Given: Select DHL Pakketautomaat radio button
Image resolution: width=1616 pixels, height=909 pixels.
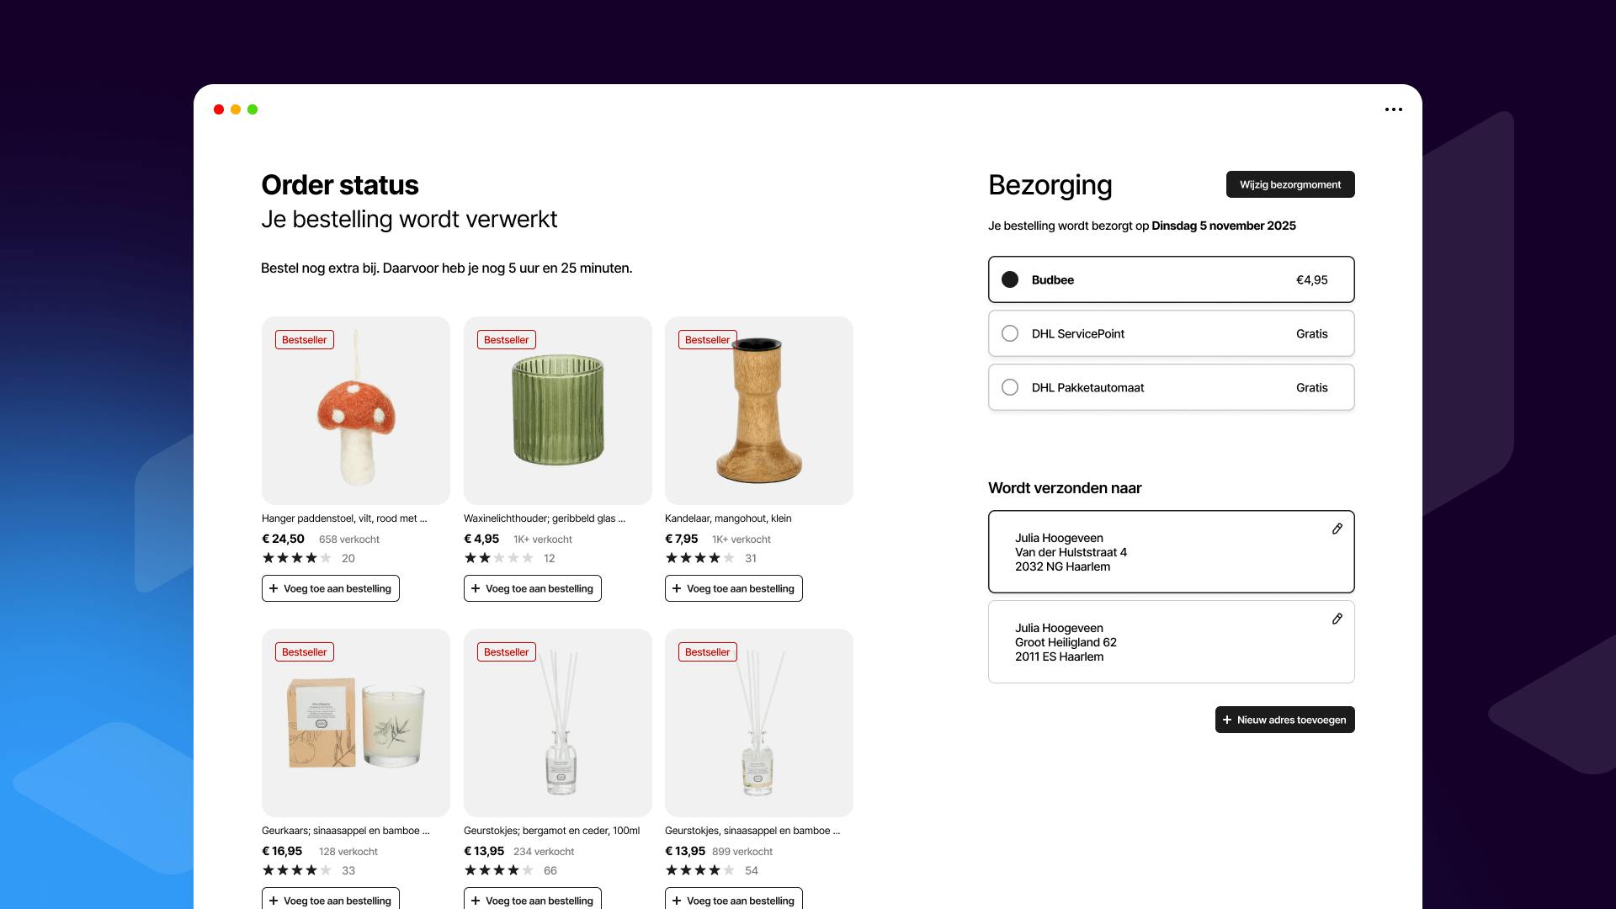Looking at the screenshot, I should click(1010, 387).
